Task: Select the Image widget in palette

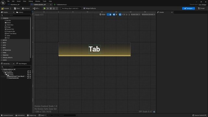Action: click(x=8, y=27)
